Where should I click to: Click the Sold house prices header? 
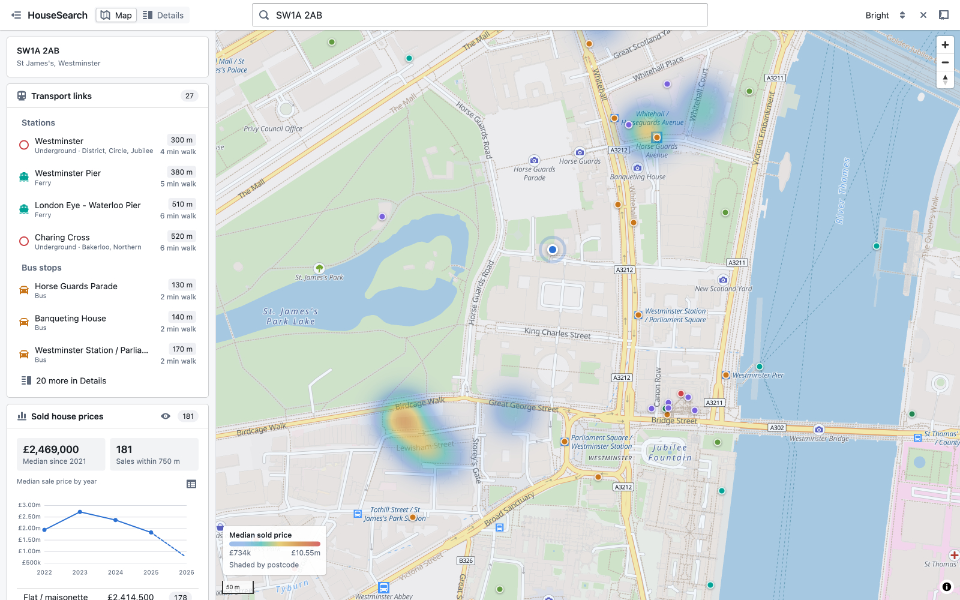pyautogui.click(x=108, y=416)
